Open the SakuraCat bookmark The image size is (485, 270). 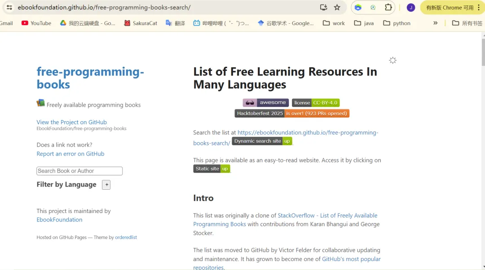click(141, 23)
